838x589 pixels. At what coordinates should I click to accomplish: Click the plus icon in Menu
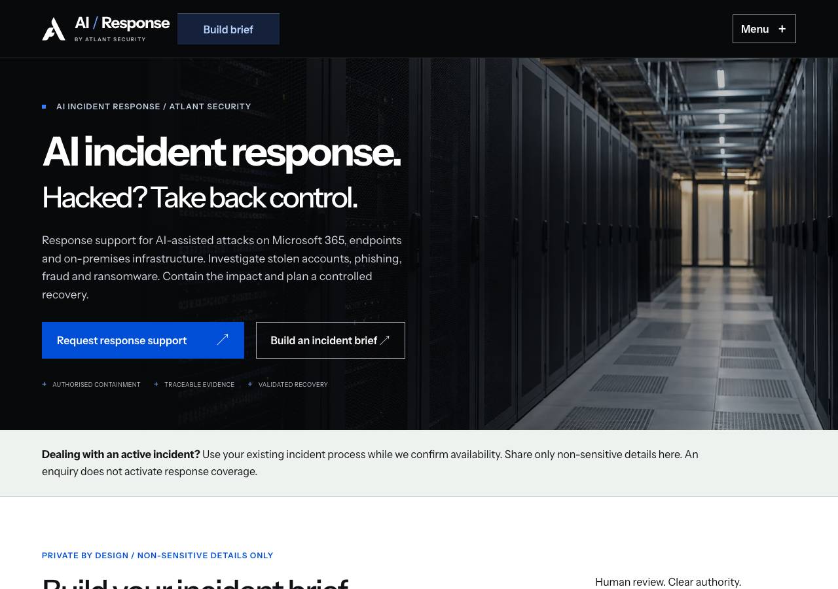[782, 29]
